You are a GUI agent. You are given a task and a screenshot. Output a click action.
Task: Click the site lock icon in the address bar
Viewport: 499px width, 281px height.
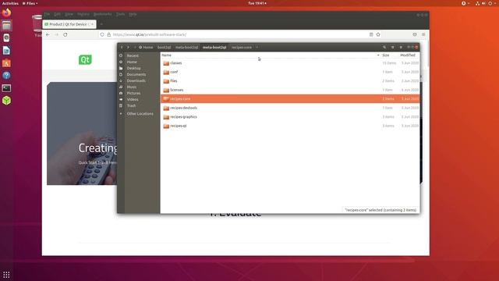pyautogui.click(x=109, y=34)
